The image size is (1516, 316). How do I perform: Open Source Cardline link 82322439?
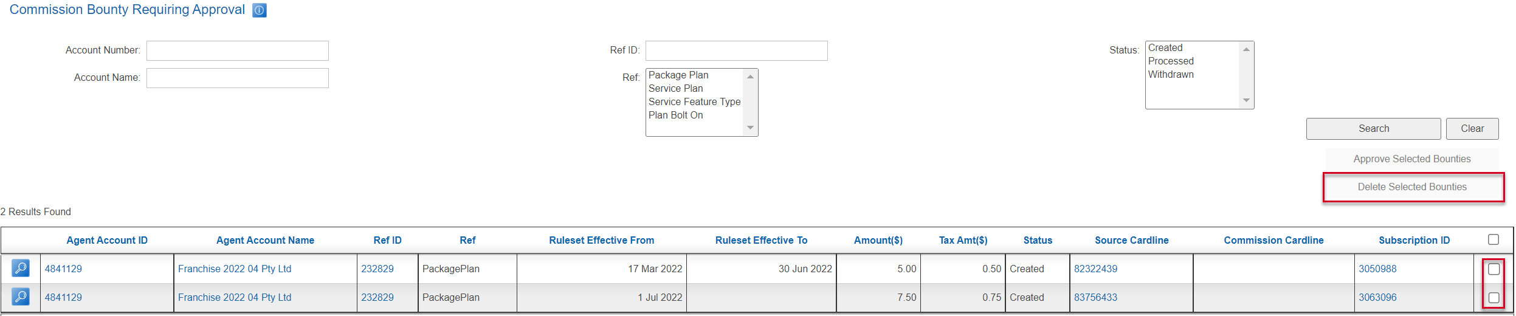[1095, 269]
